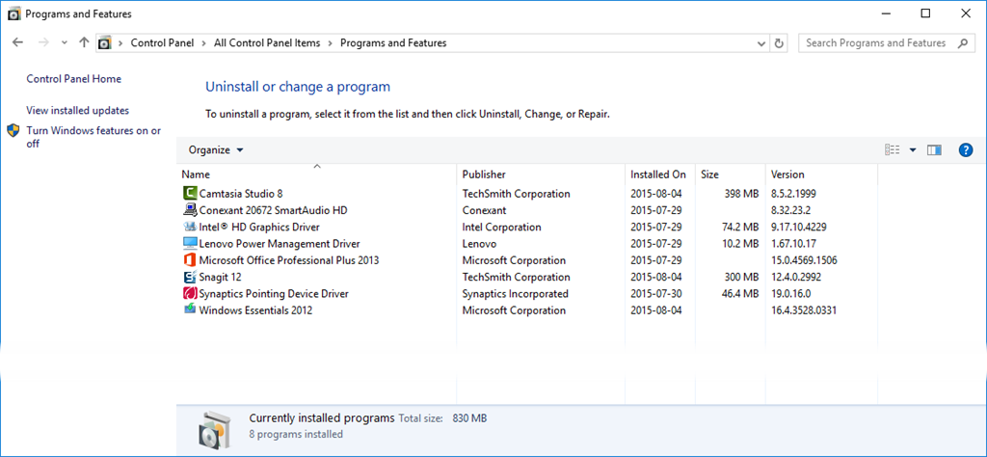Go up one level with up arrow
Image resolution: width=987 pixels, height=457 pixels.
tap(84, 43)
